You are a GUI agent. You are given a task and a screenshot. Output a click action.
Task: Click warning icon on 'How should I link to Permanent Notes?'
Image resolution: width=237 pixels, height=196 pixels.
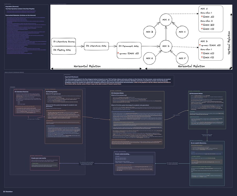(x=112, y=140)
